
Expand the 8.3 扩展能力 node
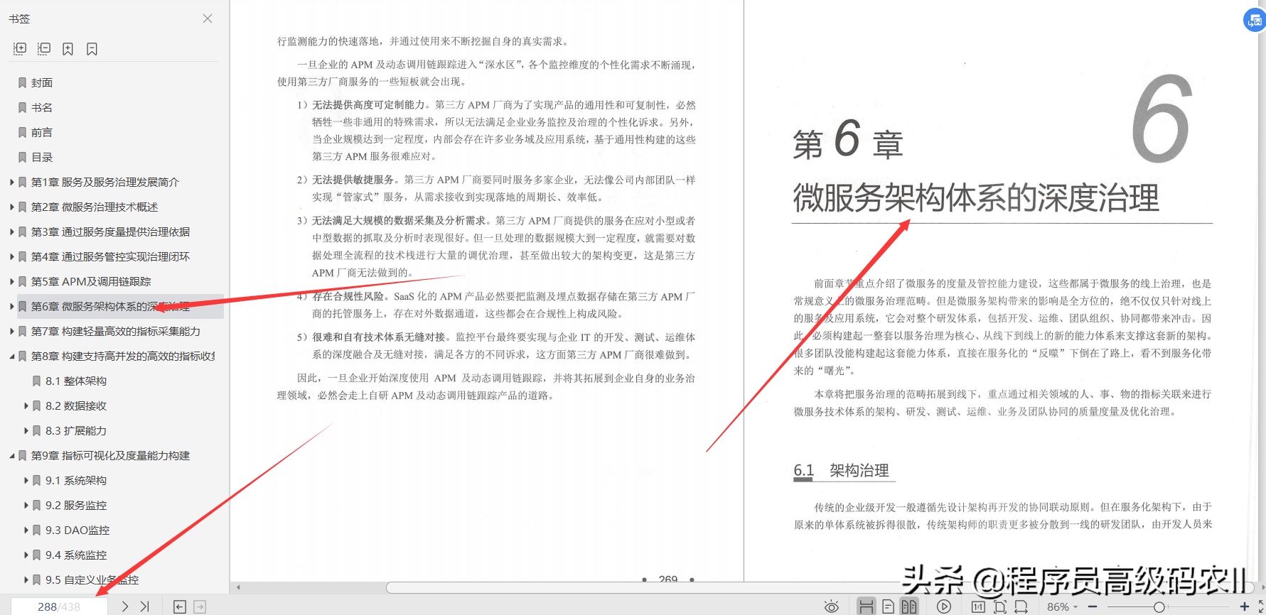(26, 430)
